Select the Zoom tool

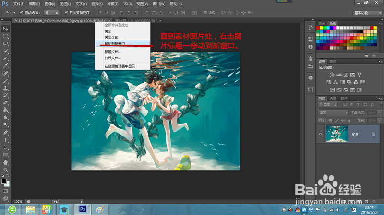tap(5, 170)
